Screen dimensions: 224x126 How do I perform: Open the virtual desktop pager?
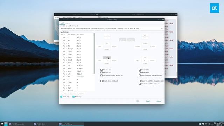click(6, 124)
